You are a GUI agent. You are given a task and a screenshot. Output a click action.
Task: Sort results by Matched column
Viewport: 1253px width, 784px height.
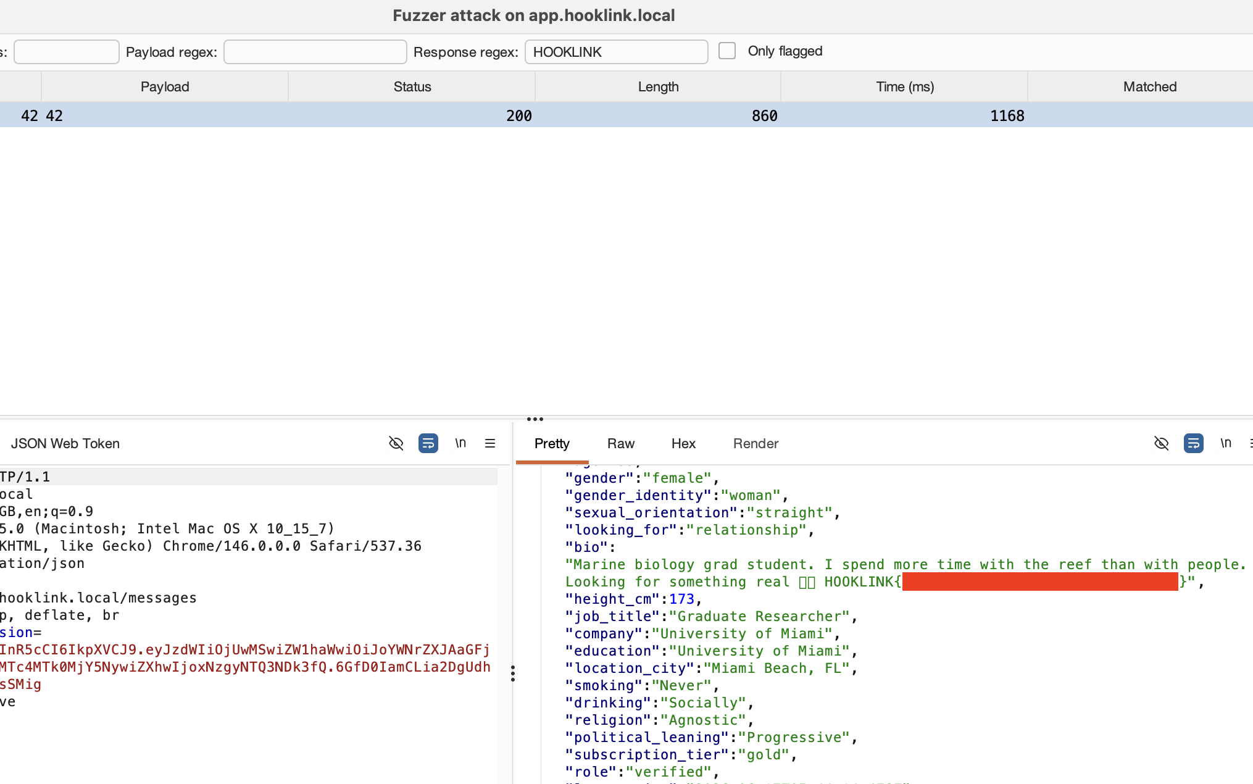coord(1149,86)
